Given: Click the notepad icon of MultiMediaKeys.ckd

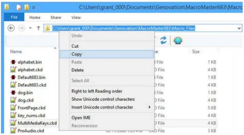Looking at the screenshot, I should pyautogui.click(x=13, y=123).
